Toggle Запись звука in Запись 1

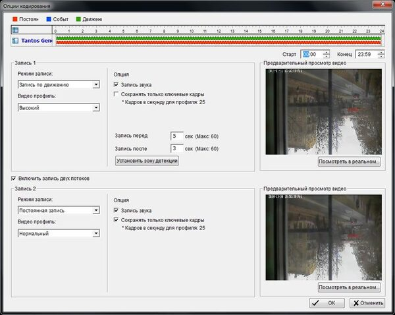[x=116, y=84]
